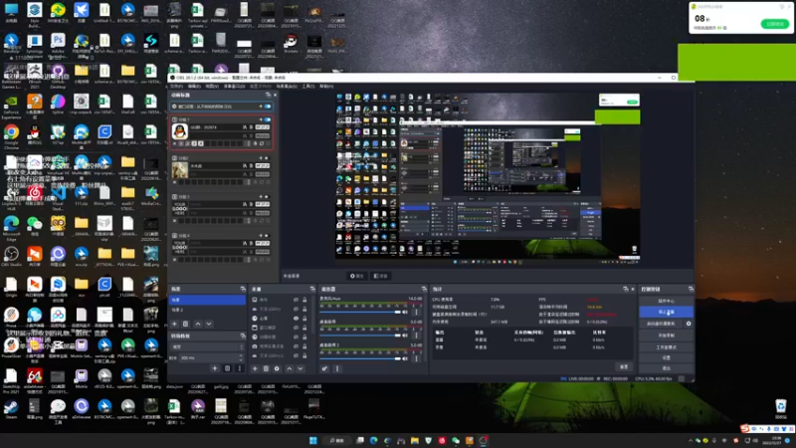Screen dimensions: 796x448
Task: Toggle group 1 switch in title dock
Action: click(x=268, y=119)
